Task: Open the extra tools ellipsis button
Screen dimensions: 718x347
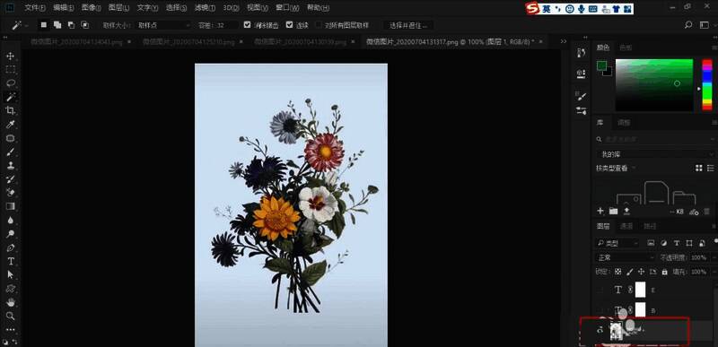Action: tap(10, 329)
